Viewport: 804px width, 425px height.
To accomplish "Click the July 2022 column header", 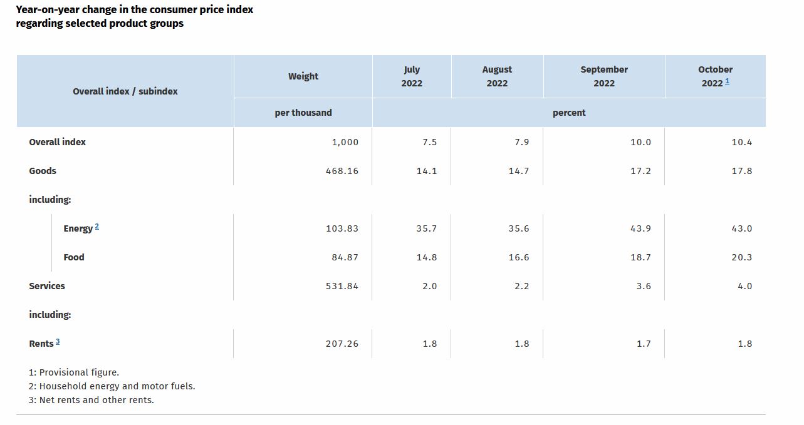I will coord(412,76).
